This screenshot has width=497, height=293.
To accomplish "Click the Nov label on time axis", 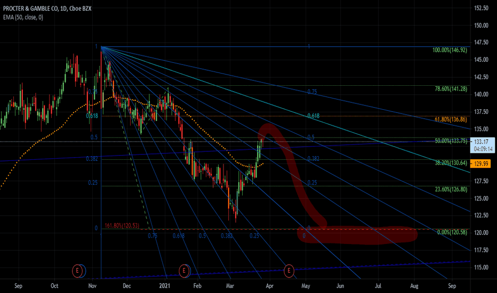I will (x=92, y=286).
